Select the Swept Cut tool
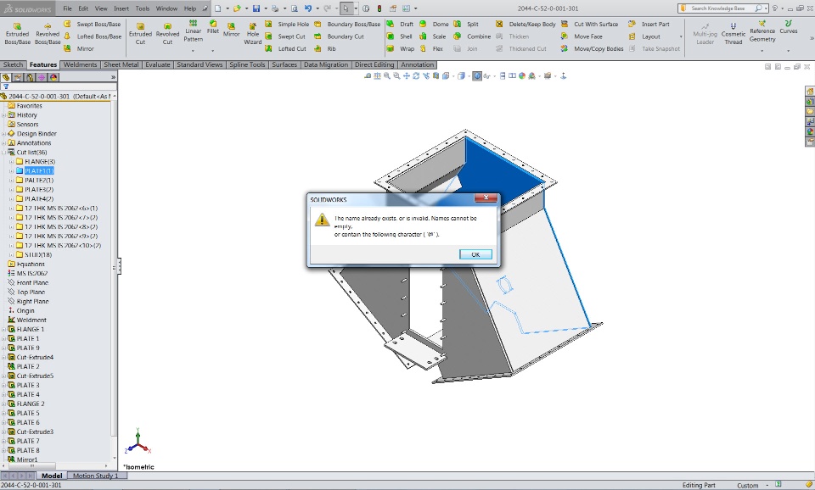The width and height of the screenshot is (815, 490). (285, 36)
